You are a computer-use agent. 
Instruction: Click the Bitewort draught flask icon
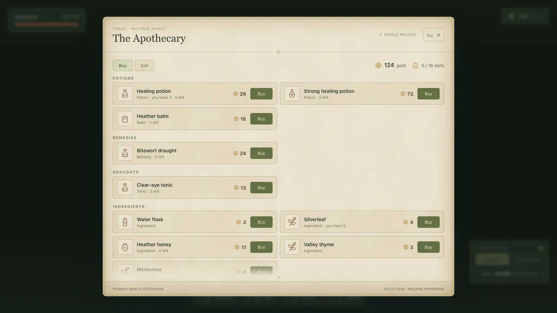coord(125,153)
